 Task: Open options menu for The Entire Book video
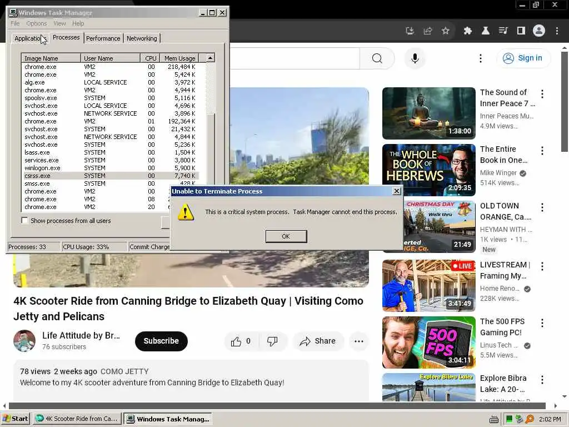click(x=542, y=151)
